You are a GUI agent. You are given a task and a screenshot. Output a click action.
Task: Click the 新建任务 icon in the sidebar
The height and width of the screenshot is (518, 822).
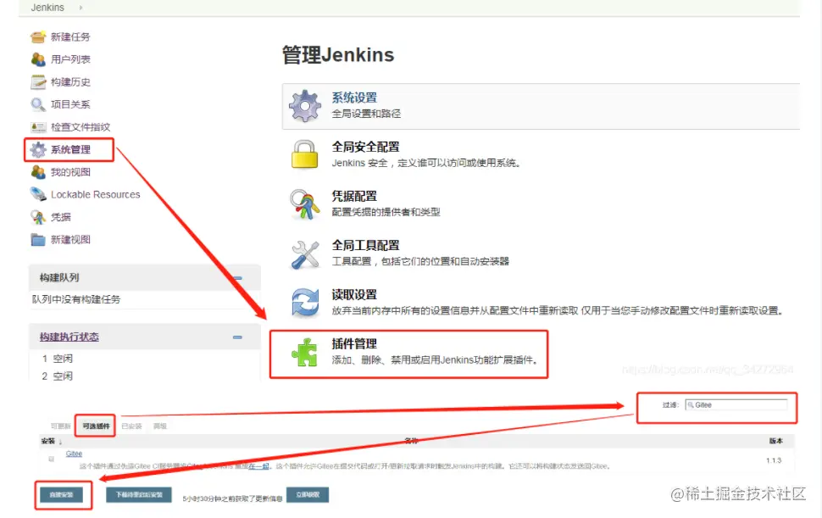(38, 36)
